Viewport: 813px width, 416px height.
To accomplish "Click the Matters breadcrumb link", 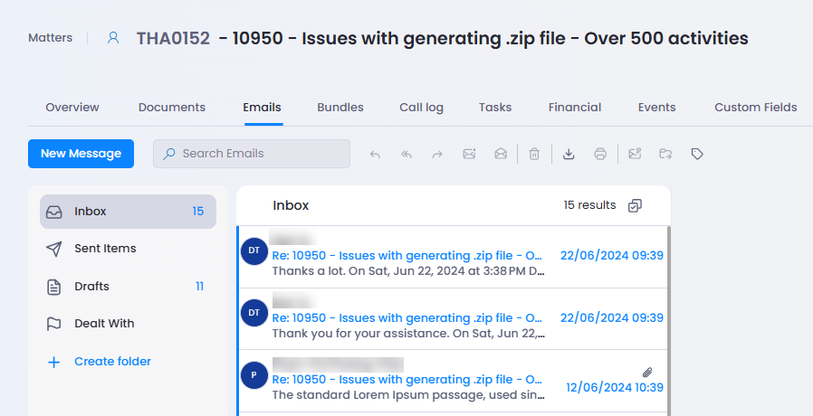I will pyautogui.click(x=50, y=38).
